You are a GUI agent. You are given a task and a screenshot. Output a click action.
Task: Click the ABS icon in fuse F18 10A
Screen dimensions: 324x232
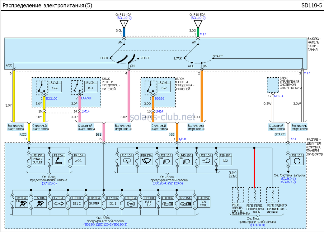(x=131, y=204)
